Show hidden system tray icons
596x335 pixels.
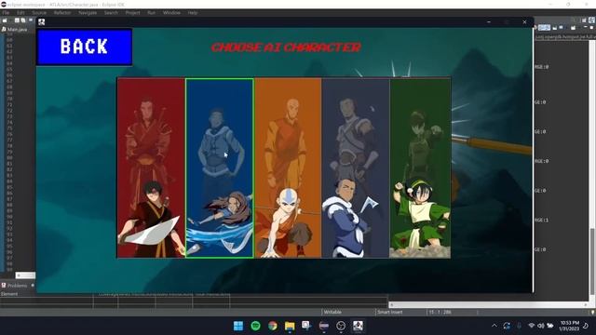[x=494, y=326]
